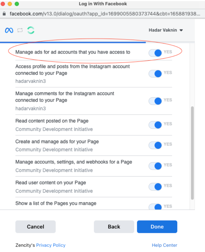Click the blue Done button
Image resolution: width=205 pixels, height=252 pixels.
pyautogui.click(x=157, y=226)
